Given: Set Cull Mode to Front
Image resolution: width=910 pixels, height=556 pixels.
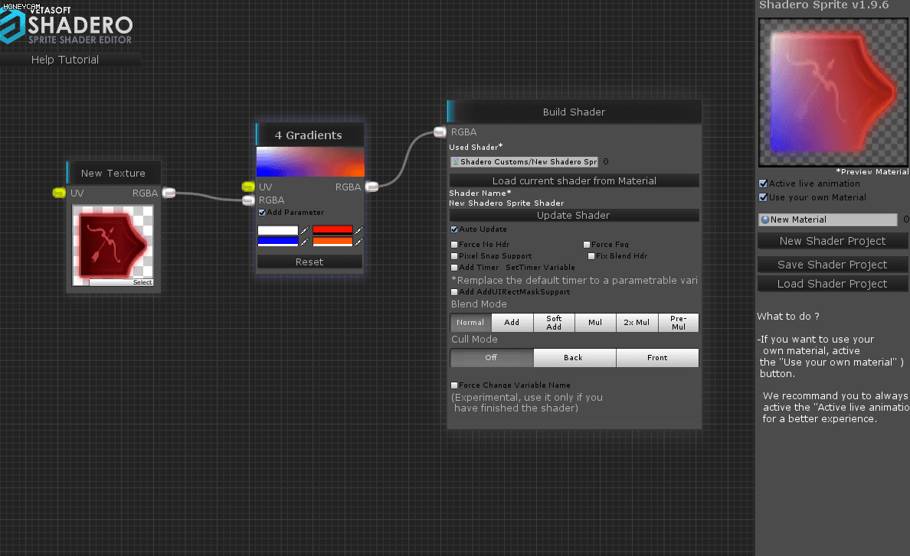Looking at the screenshot, I should [657, 357].
